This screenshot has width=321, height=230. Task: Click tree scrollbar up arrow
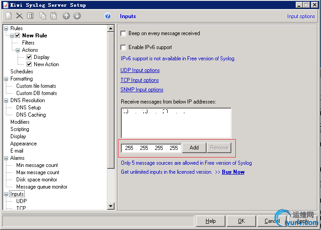coord(111,28)
